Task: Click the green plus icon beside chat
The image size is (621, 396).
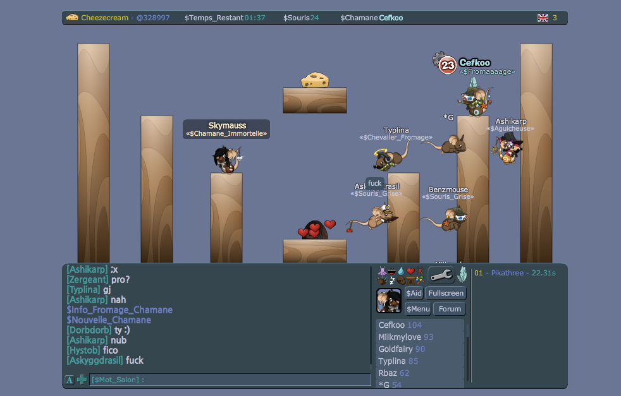Action: point(82,380)
